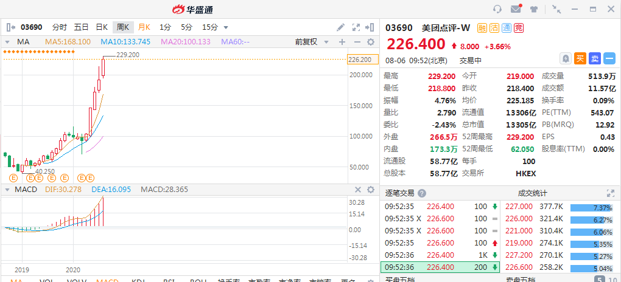Collapse the right quote panel icon

[370, 27]
